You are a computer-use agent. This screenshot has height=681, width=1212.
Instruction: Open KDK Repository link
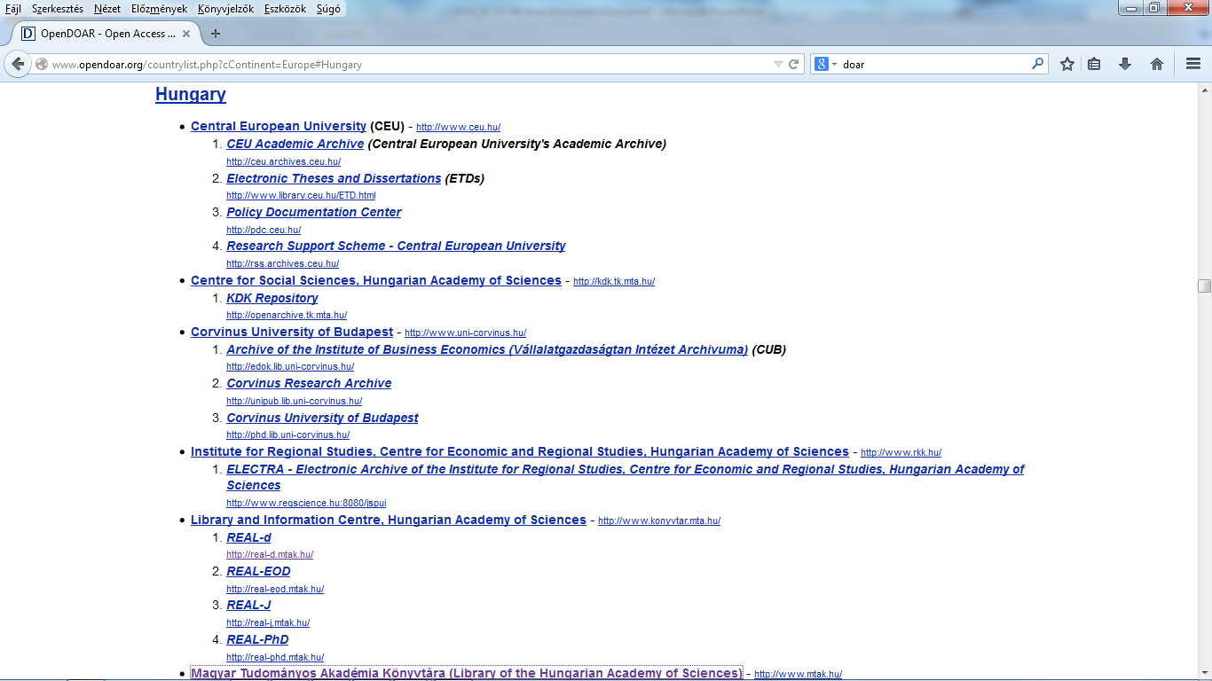click(x=272, y=298)
